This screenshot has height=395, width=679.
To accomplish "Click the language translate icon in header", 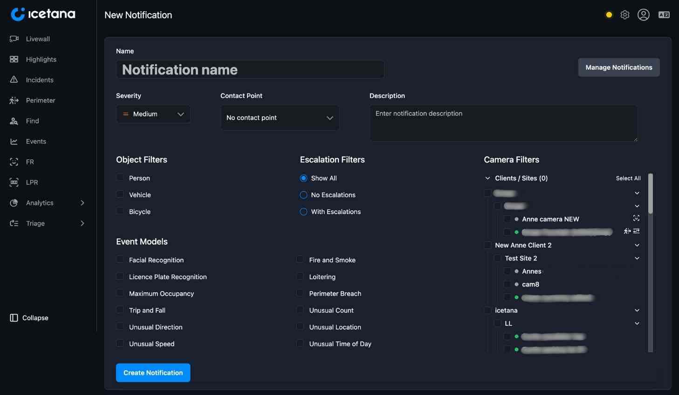I will click(x=664, y=15).
